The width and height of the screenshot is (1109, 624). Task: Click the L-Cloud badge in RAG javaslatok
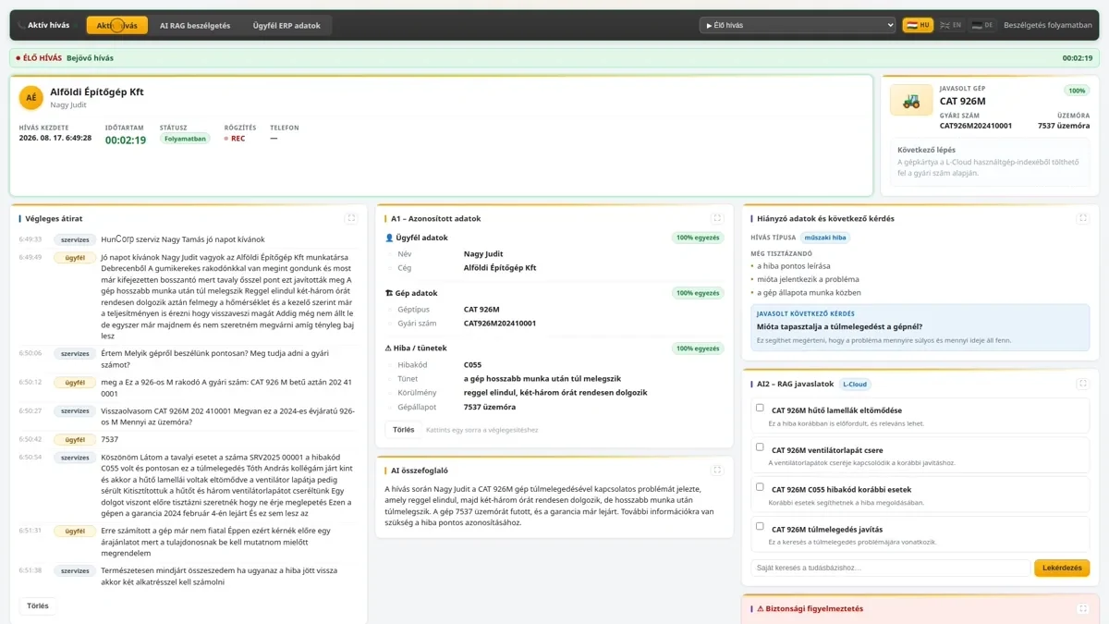[x=856, y=384]
